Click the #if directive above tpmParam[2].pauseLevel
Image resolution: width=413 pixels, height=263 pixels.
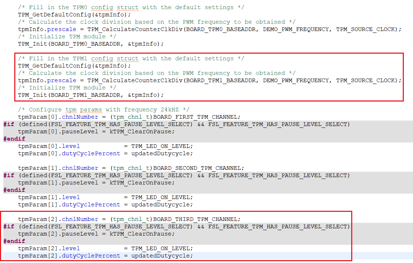tap(9, 226)
